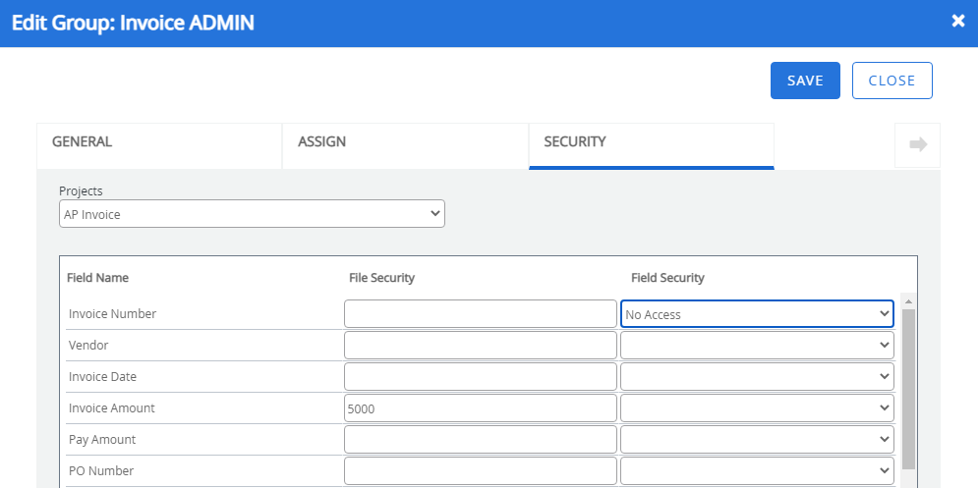Click the scrollbar up arrow in field table
The height and width of the screenshot is (488, 978).
(908, 301)
